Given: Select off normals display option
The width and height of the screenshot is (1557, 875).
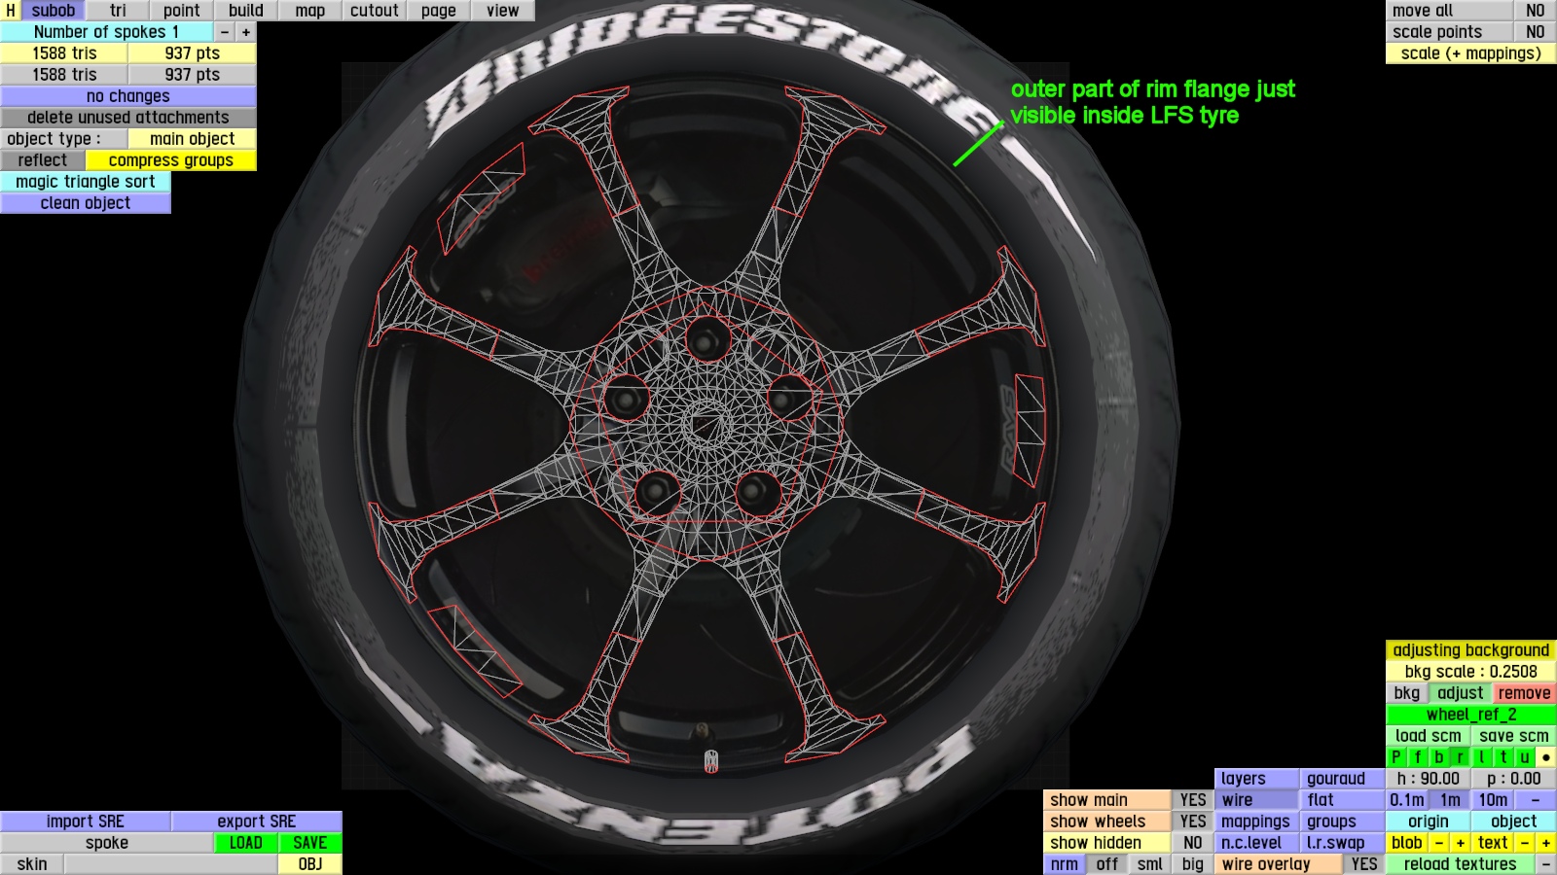Looking at the screenshot, I should tap(1107, 864).
